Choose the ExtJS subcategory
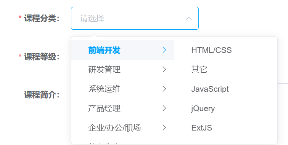Screen dimensions: 288x145 [226, 128]
